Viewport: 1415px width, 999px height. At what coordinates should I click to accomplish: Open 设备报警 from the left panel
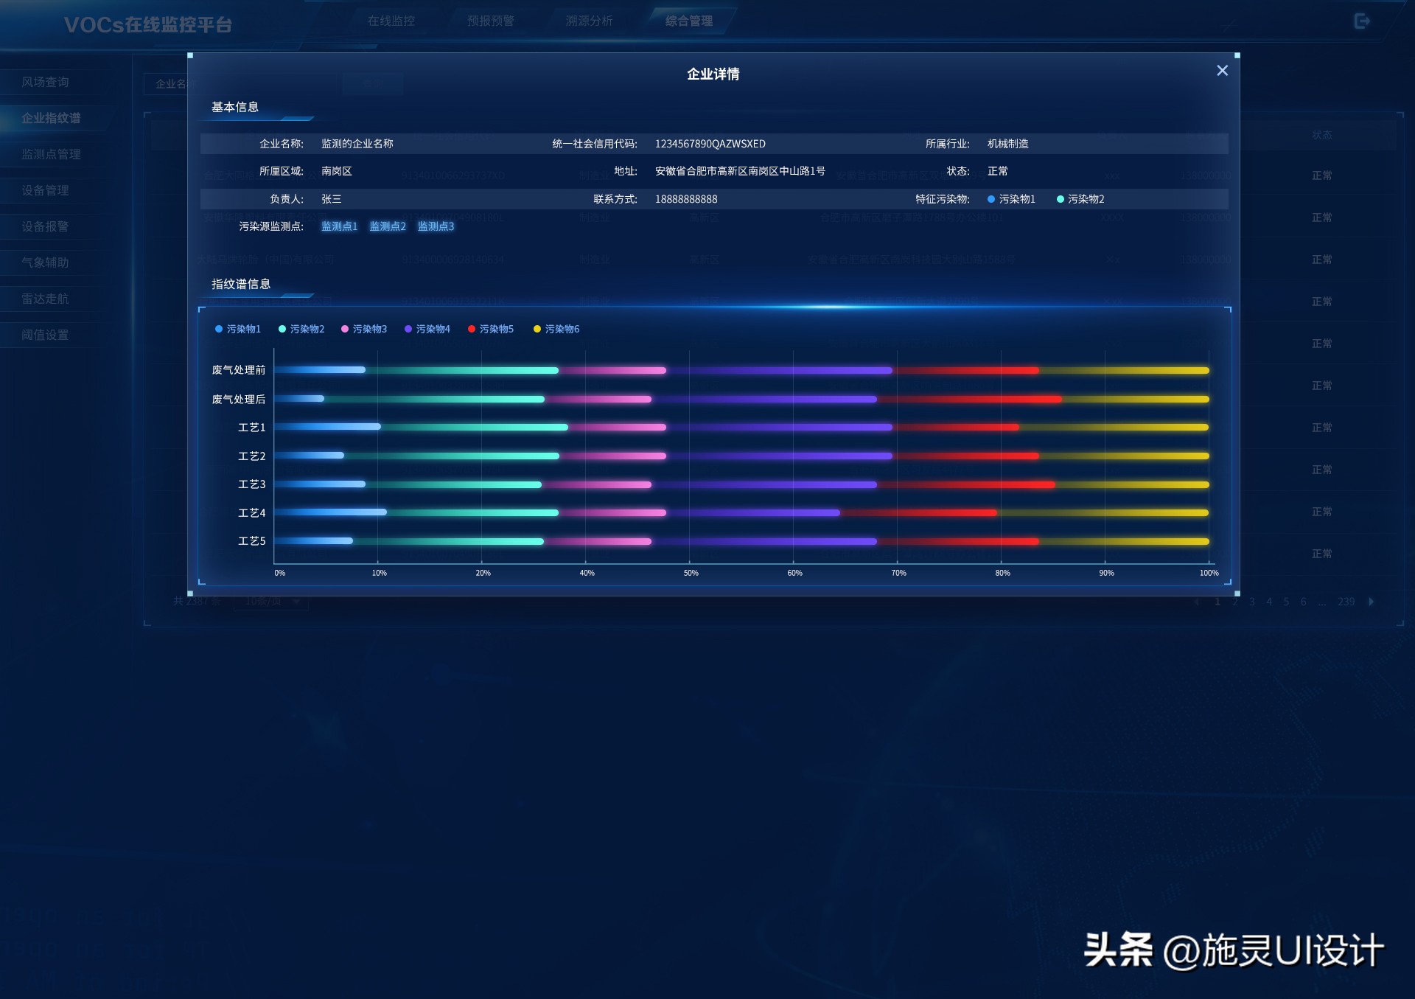click(46, 226)
